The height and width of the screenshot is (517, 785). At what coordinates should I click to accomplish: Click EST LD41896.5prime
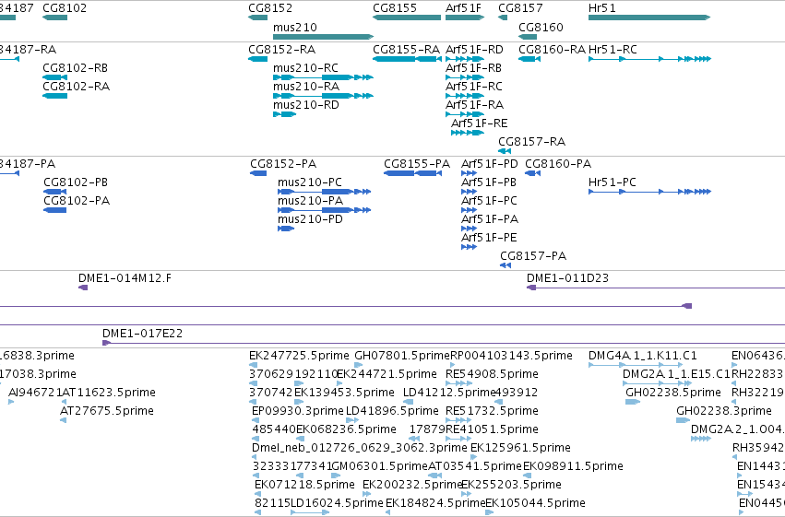pos(352,420)
